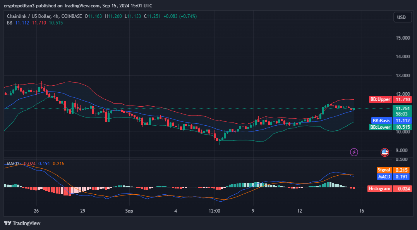This screenshot has height=230, width=417.
Task: Click the US flag event icon
Action: pos(384,152)
